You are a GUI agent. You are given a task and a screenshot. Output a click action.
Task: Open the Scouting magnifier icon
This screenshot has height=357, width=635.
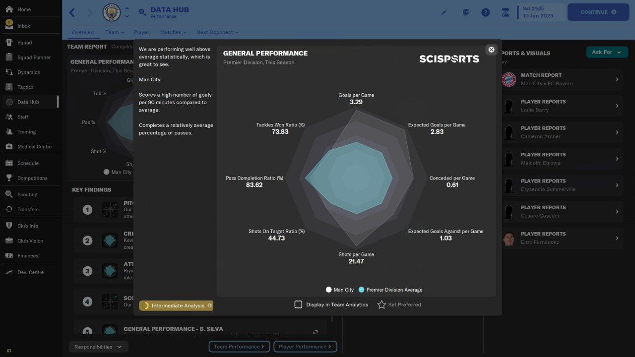click(x=9, y=194)
